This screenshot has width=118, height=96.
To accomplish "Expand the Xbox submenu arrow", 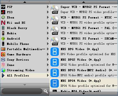I will [48, 17].
